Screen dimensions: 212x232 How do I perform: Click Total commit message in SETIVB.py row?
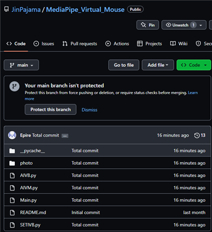pyautogui.click(x=85, y=225)
